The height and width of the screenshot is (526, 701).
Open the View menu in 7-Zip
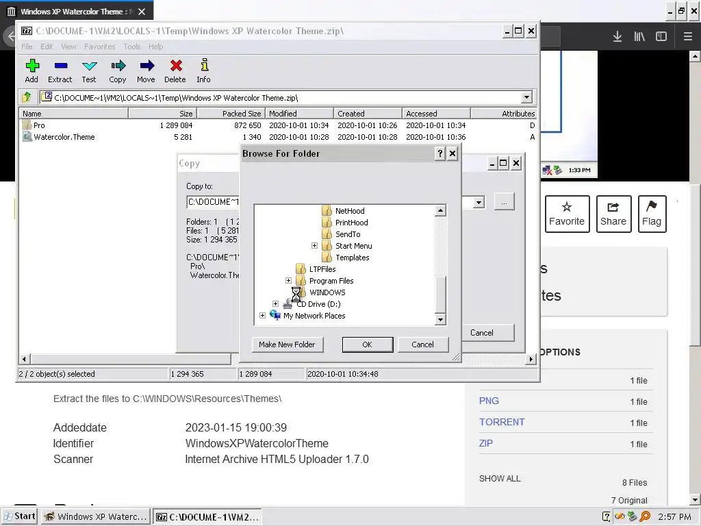[x=68, y=47]
